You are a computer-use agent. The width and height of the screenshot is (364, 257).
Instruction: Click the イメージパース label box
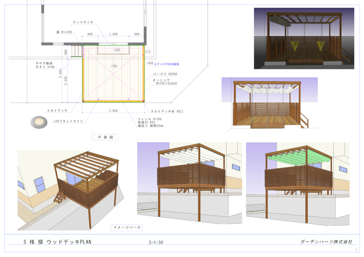point(126,228)
